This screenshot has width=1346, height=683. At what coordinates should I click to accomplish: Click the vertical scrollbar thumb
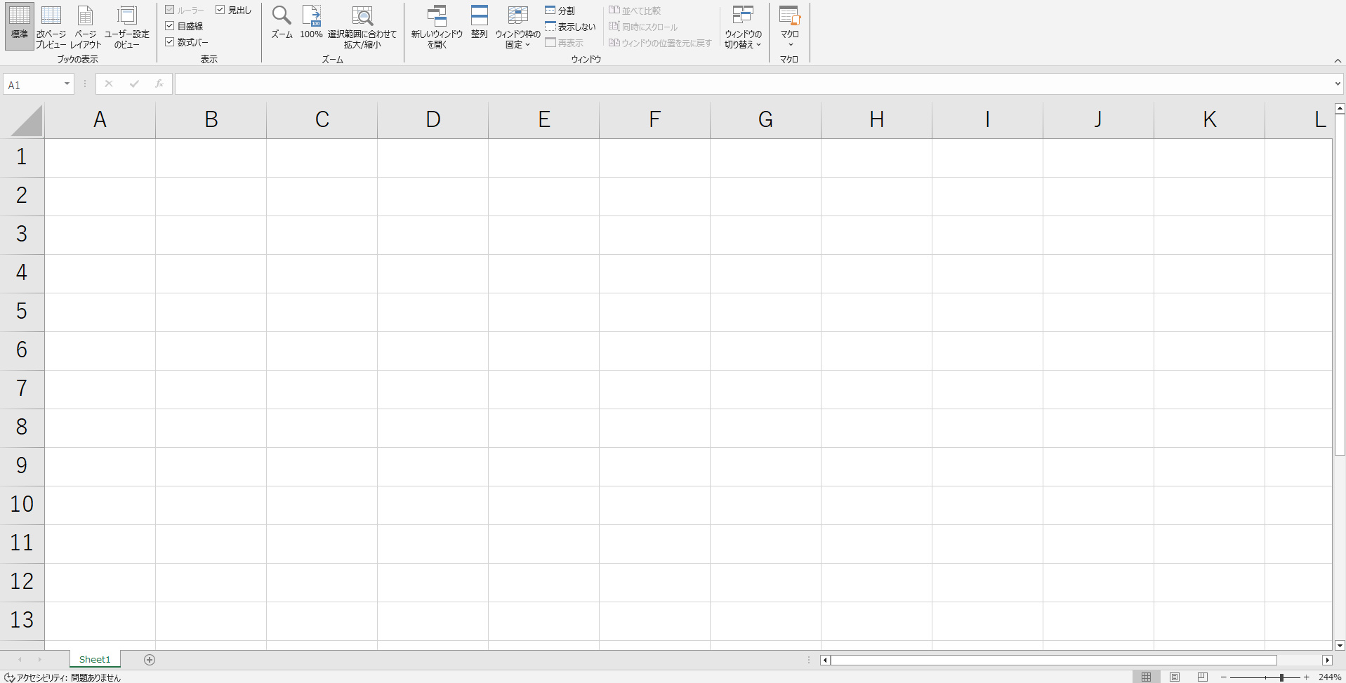point(1340,285)
